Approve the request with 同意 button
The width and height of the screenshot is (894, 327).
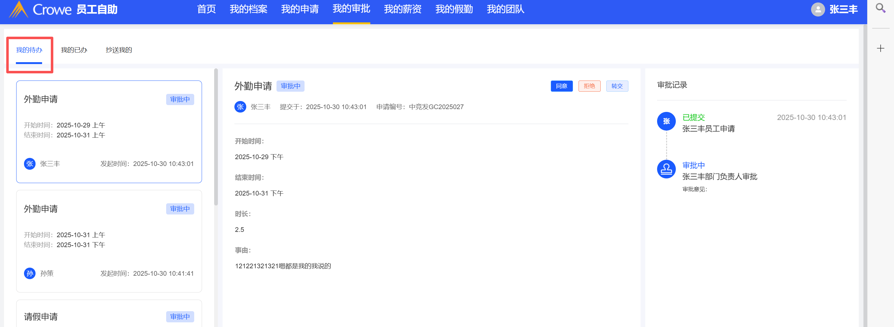[x=561, y=86]
